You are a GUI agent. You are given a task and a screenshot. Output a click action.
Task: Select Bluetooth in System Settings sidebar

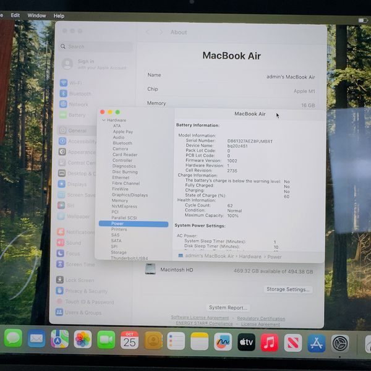pyautogui.click(x=75, y=94)
